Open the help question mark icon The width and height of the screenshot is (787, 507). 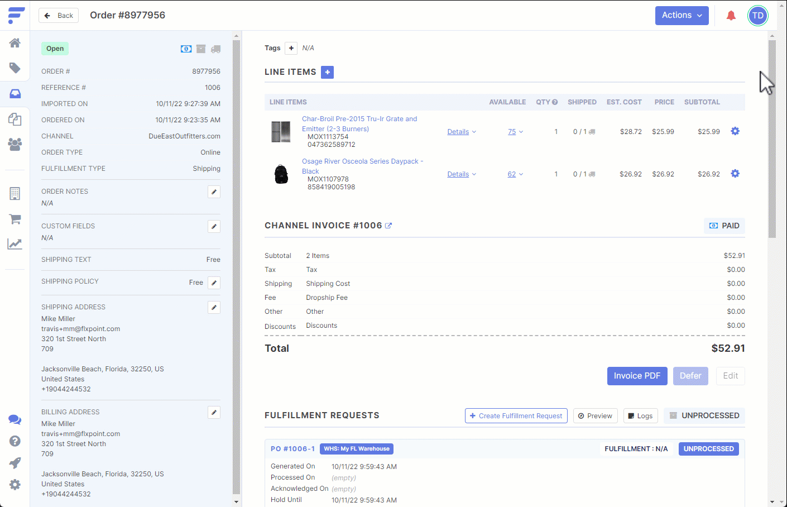[x=15, y=441]
